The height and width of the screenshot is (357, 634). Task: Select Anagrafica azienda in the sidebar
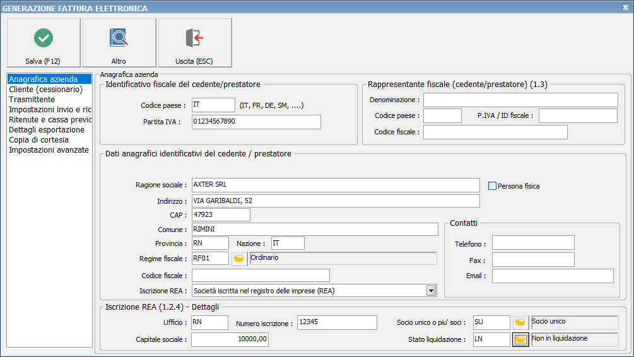click(49, 79)
